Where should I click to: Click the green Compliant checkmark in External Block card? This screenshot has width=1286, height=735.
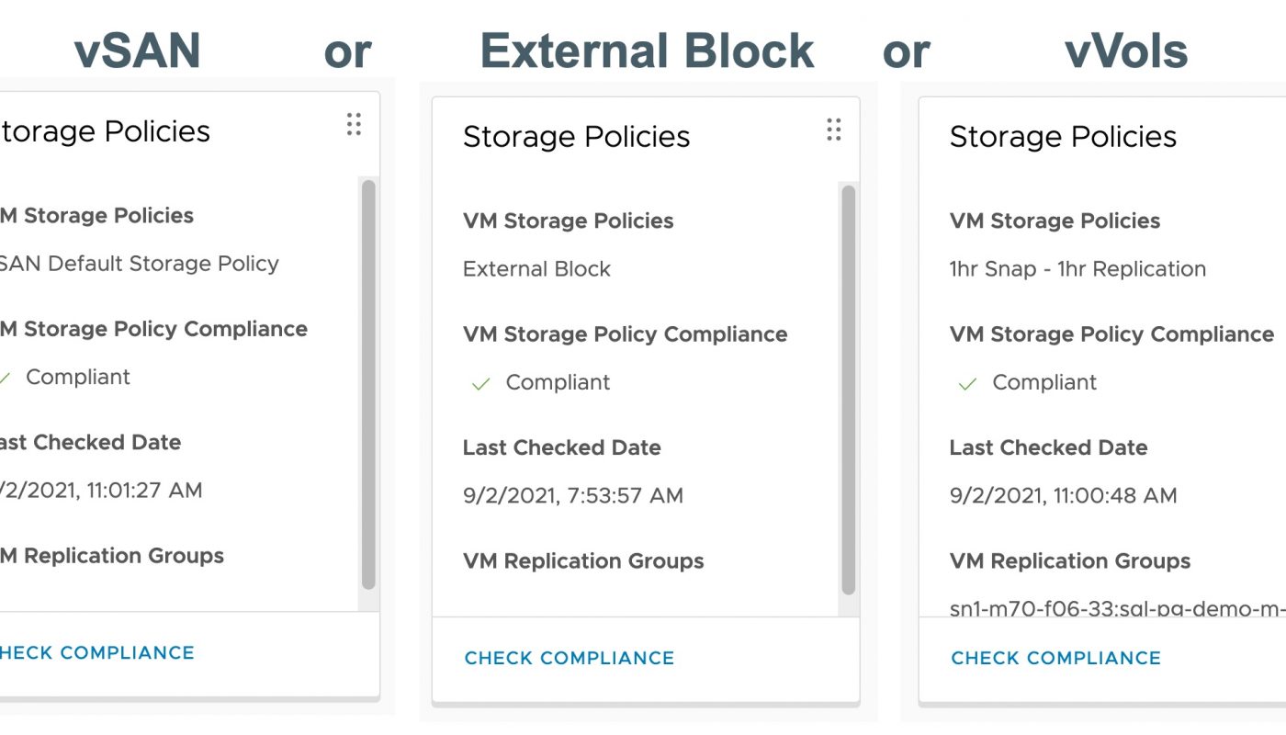[480, 384]
